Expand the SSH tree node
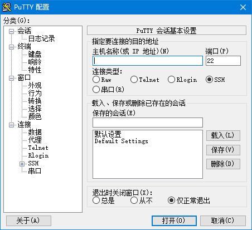252x230 pixels. click(x=22, y=164)
